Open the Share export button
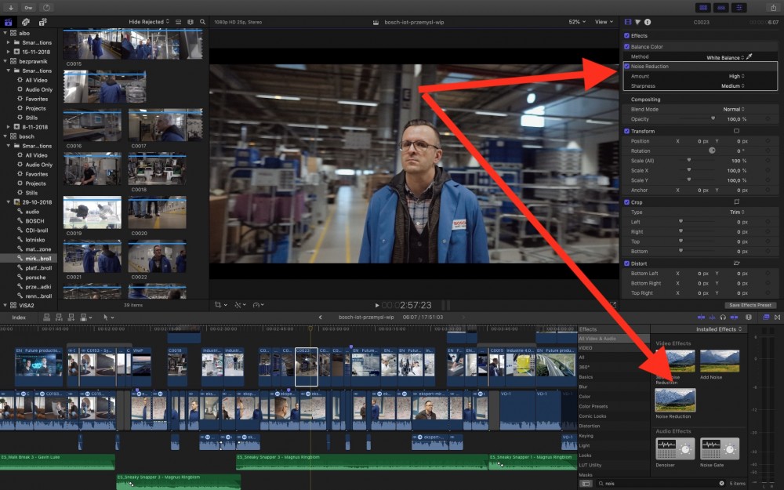The width and height of the screenshot is (784, 490). (x=773, y=8)
